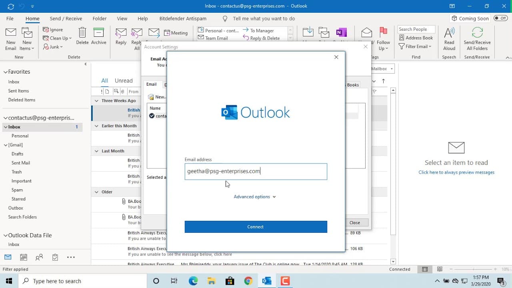The height and width of the screenshot is (288, 512).
Task: Open the Clean Up dropdown
Action: coord(57,38)
